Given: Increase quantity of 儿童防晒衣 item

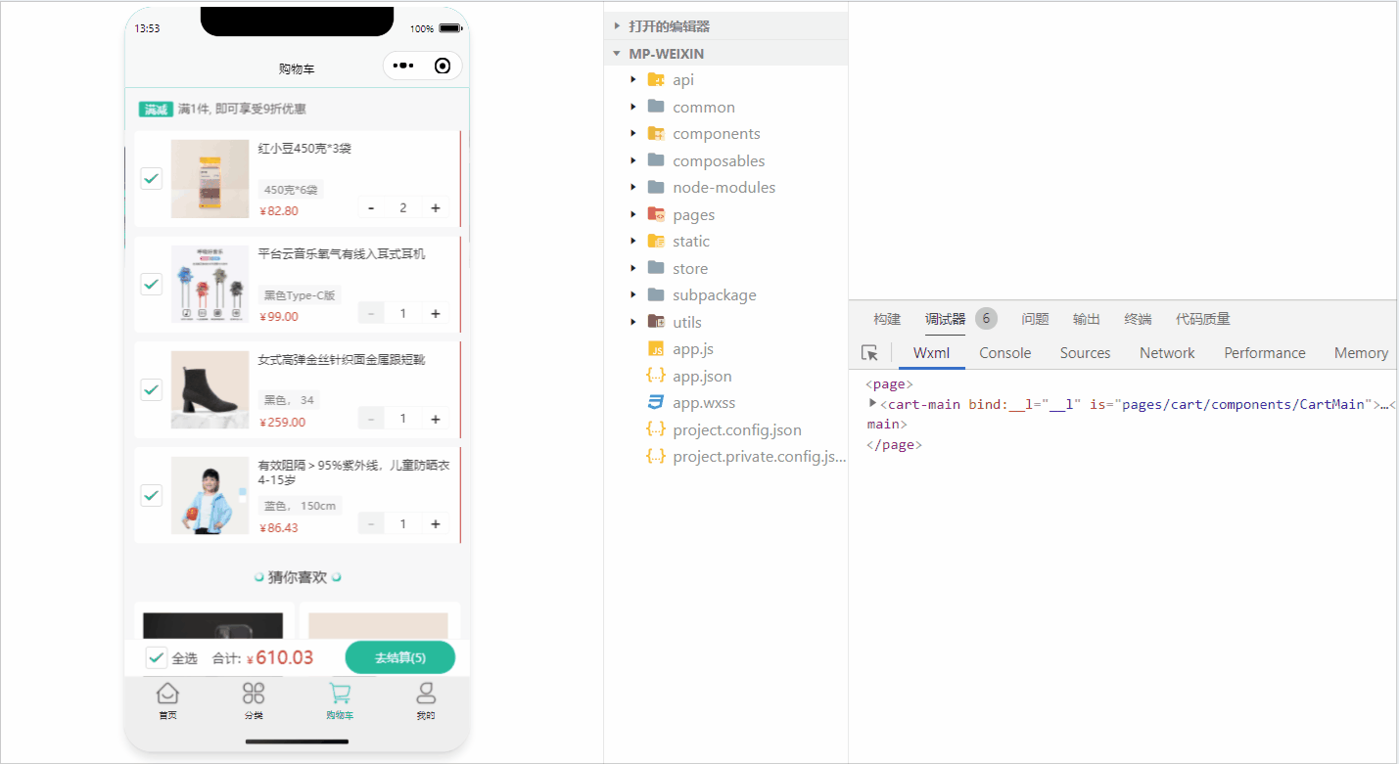Looking at the screenshot, I should pyautogui.click(x=436, y=524).
